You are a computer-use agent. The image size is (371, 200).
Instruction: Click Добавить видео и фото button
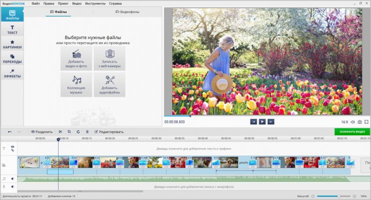coord(76,59)
